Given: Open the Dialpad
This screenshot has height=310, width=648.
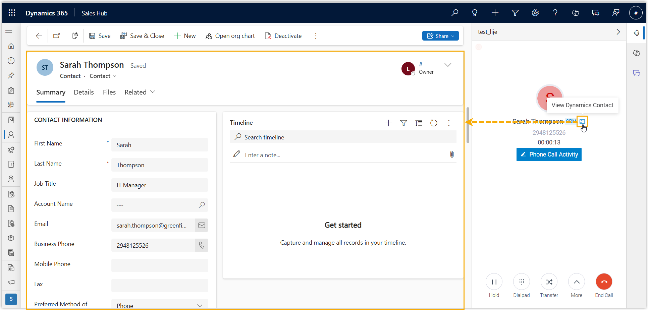Looking at the screenshot, I should (521, 282).
